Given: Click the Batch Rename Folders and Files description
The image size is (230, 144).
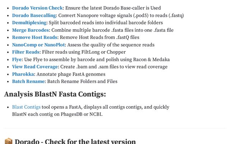Looking at the screenshot, I should point(82,81).
